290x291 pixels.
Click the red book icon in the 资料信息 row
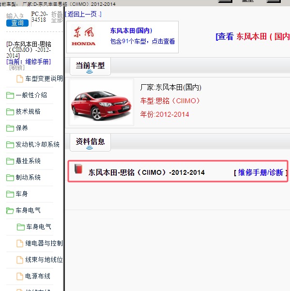click(78, 168)
